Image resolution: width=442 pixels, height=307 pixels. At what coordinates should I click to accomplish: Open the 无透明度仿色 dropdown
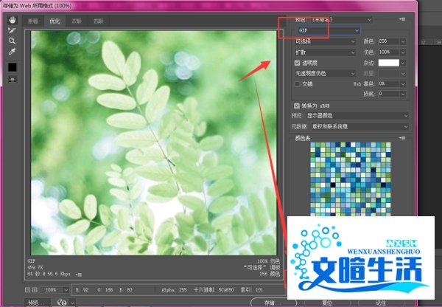[325, 74]
